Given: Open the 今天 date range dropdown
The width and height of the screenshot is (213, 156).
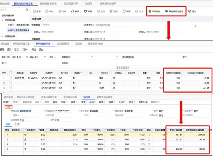Looking at the screenshot, I should (53, 57).
